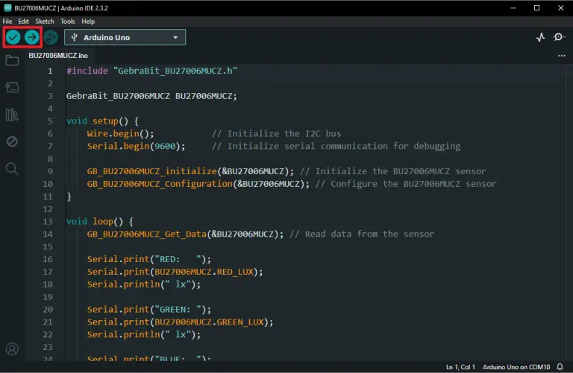Click the notifications bell in status bar

point(560,367)
